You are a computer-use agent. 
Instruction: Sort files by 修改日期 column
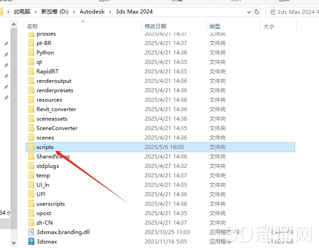click(155, 27)
